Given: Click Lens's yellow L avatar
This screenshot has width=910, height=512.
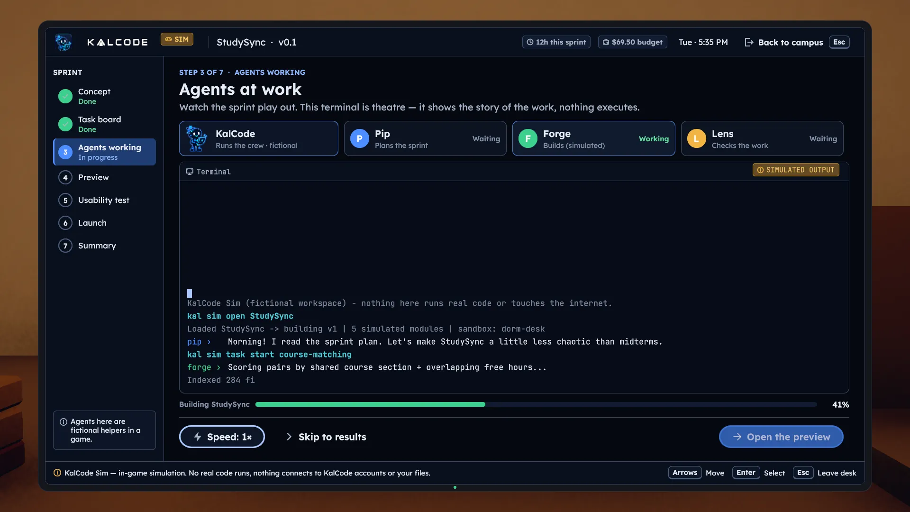Looking at the screenshot, I should [697, 138].
